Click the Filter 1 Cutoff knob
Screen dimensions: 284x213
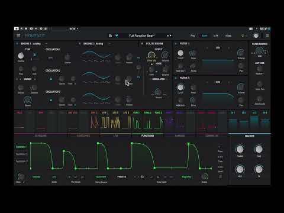tap(180, 53)
